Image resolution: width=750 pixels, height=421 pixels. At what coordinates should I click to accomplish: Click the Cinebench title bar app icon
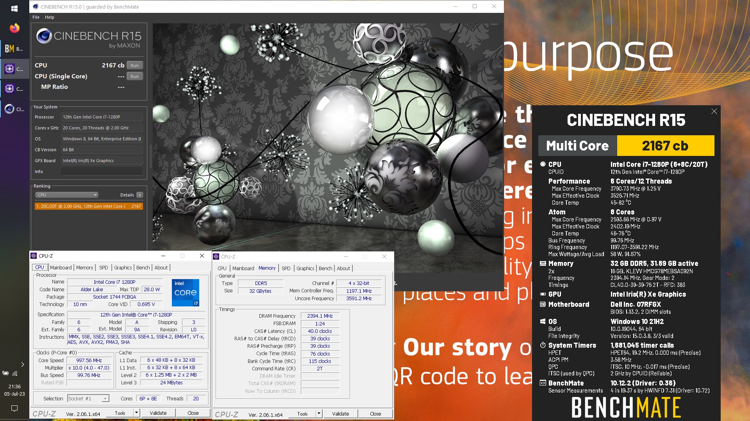tap(36, 7)
